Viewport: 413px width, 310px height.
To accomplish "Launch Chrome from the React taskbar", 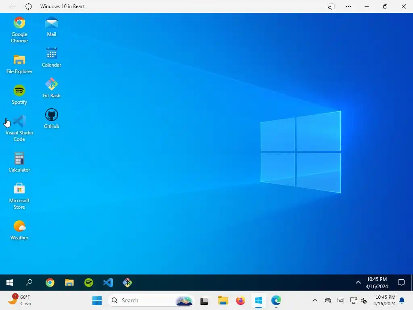I will (50, 283).
